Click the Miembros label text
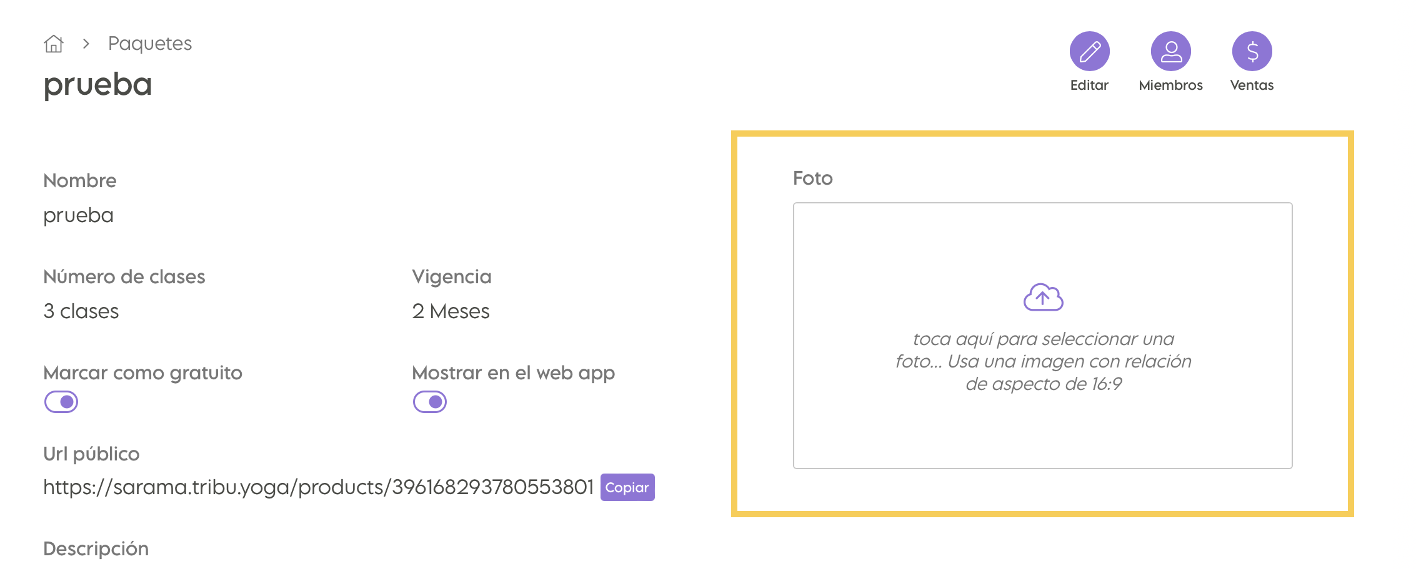The width and height of the screenshot is (1416, 569). (x=1170, y=85)
